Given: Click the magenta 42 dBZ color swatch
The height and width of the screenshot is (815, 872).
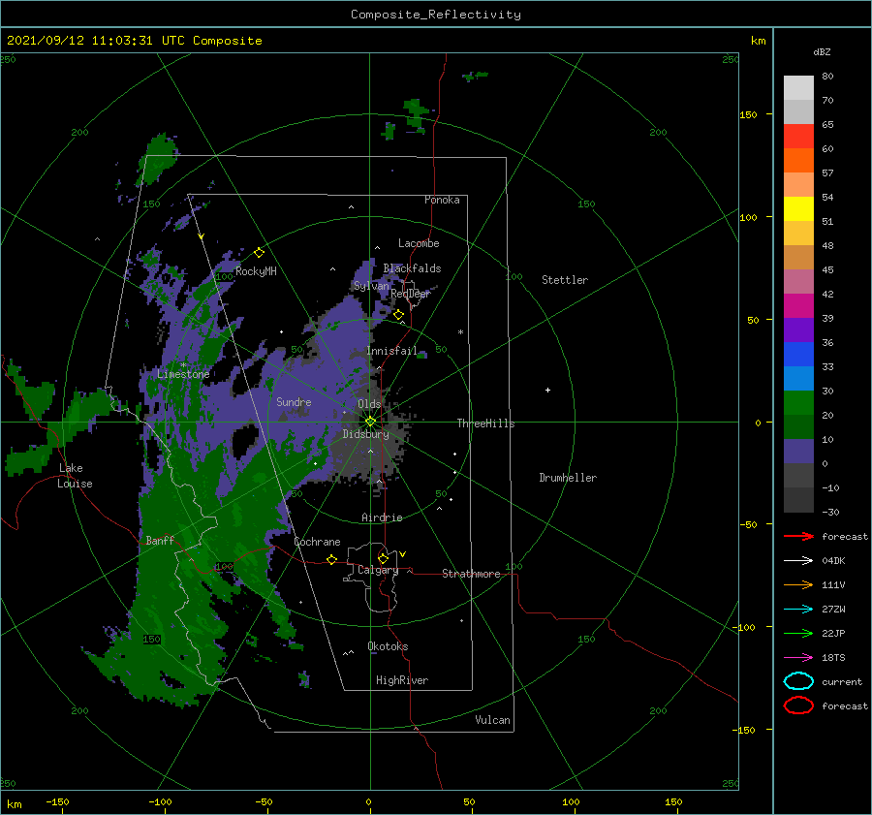Looking at the screenshot, I should tap(798, 306).
